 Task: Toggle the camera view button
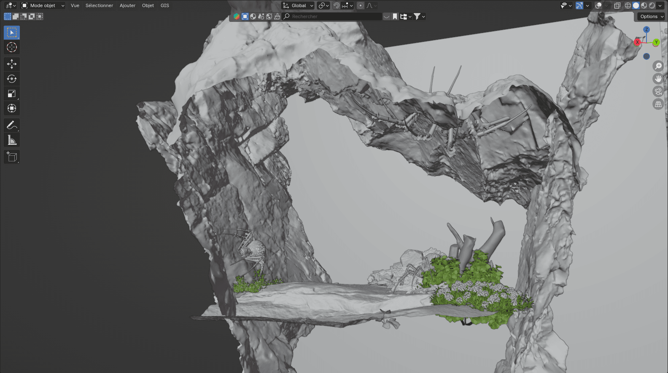pyautogui.click(x=658, y=91)
